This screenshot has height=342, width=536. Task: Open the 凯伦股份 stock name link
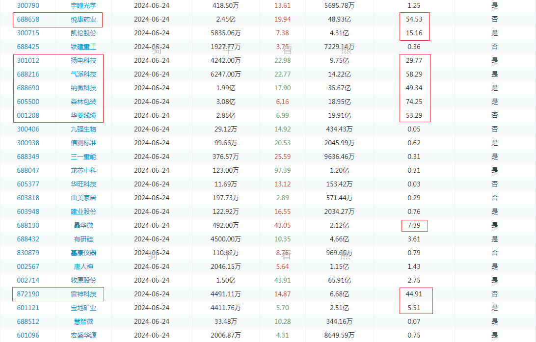coord(83,33)
